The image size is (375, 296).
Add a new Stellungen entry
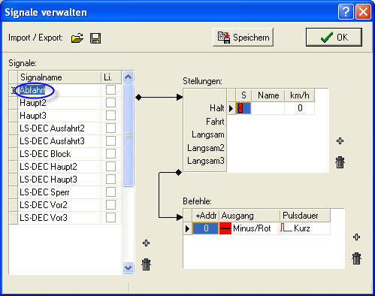340,140
